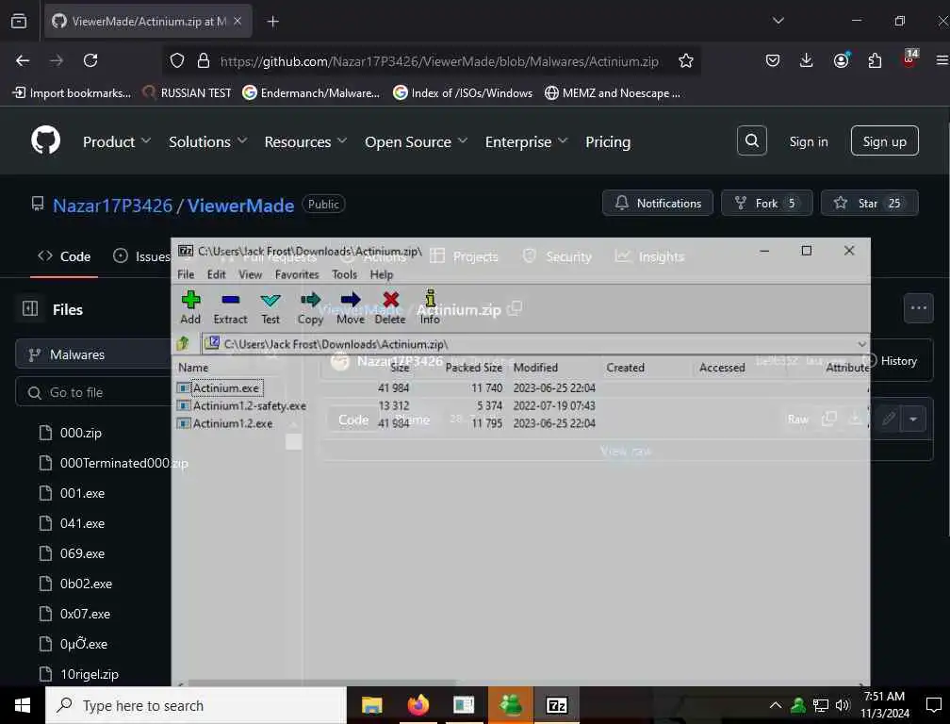Viewport: 950px width, 724px height.
Task: Open the RUSSIAN TEST bookmark
Action: point(188,92)
